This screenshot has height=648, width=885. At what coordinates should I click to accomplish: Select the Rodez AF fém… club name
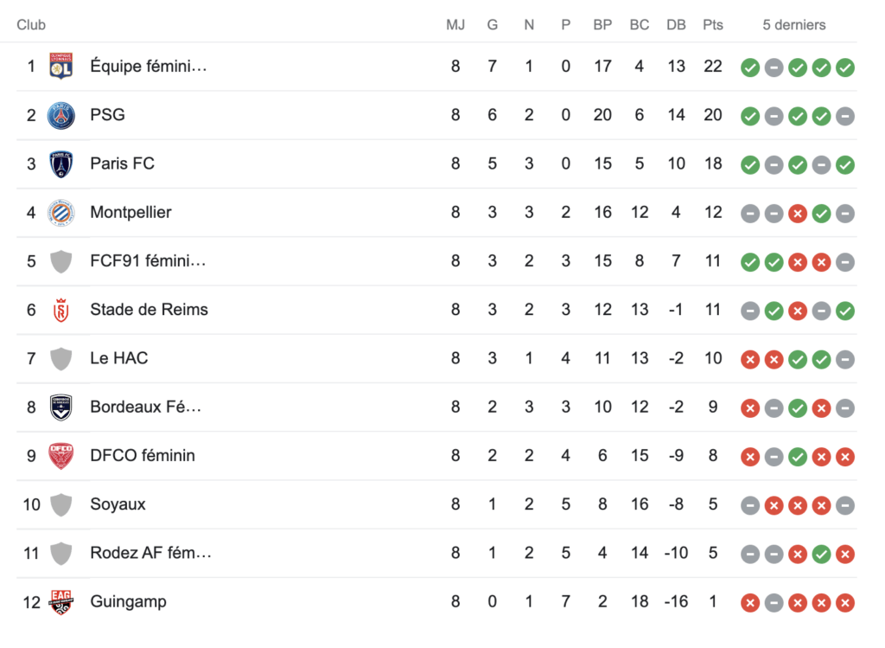[150, 553]
